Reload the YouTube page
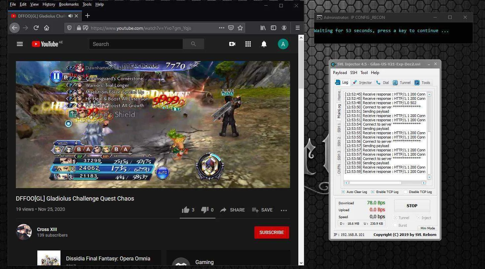This screenshot has height=269, width=485. pyautogui.click(x=36, y=28)
